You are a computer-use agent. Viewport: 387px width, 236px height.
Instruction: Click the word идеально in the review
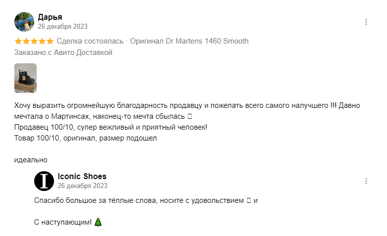click(31, 160)
